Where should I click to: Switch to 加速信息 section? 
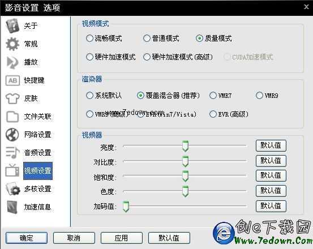pos(37,207)
